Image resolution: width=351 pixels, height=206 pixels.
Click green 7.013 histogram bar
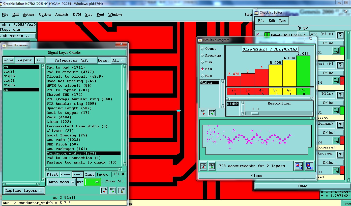tap(303, 71)
